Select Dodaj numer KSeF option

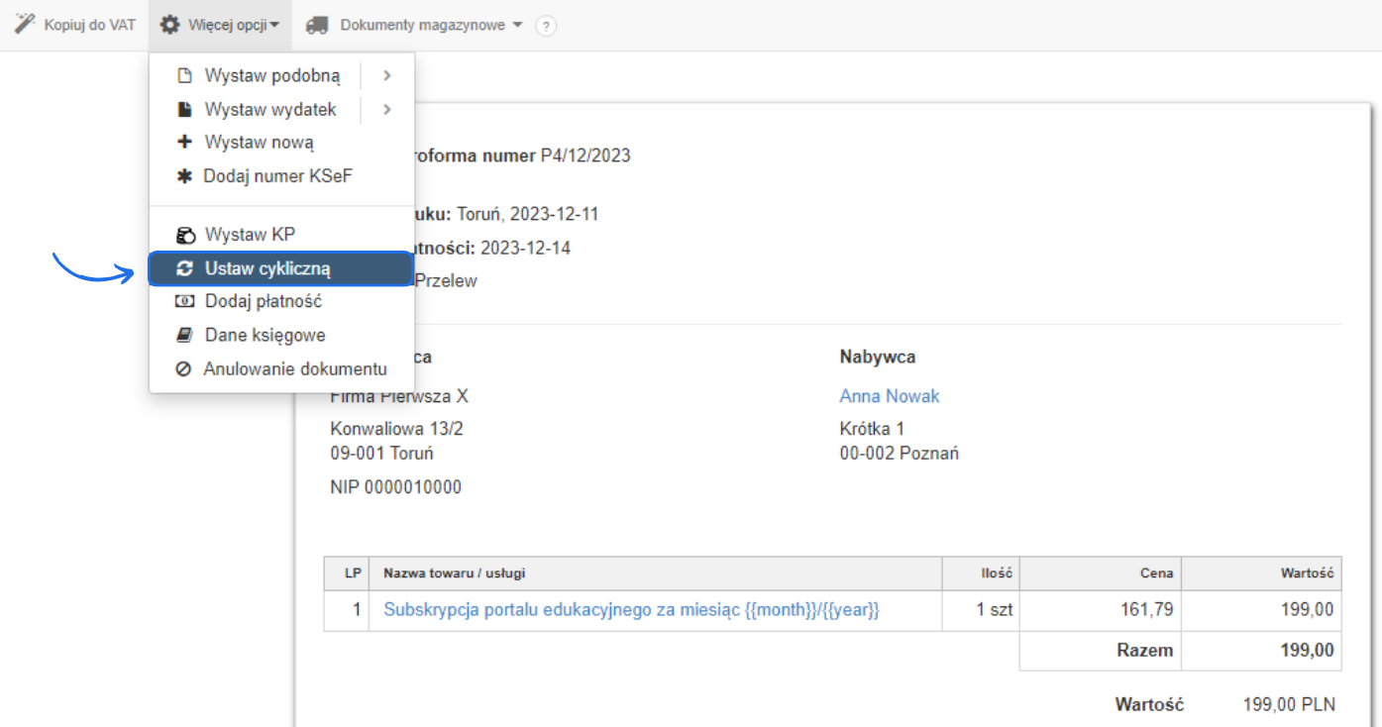278,176
